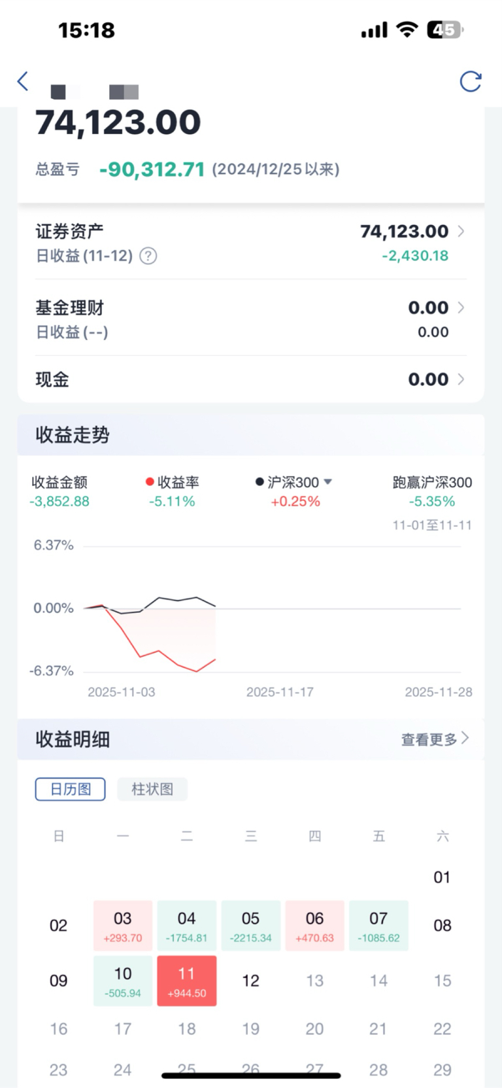This screenshot has height=1088, width=502.
Task: Open the 沪深300 benchmark dropdown
Action: point(328,482)
